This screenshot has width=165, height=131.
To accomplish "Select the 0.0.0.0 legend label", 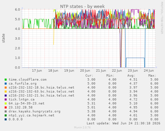I will pos(16,119).
